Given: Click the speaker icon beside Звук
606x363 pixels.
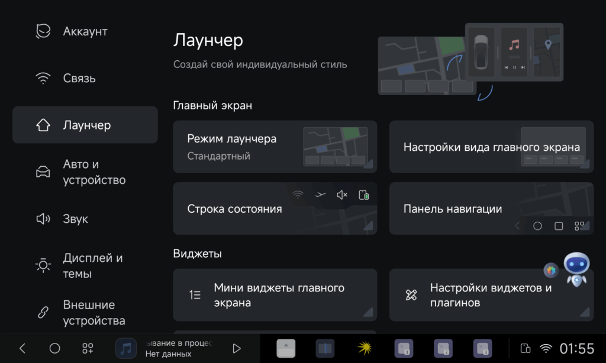Looking at the screenshot, I should click(43, 219).
